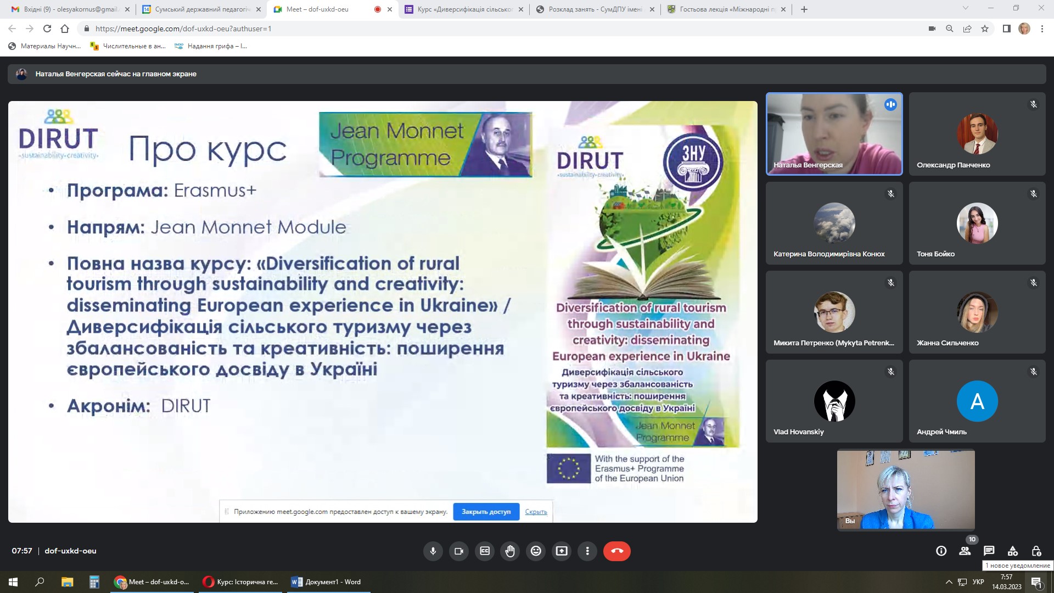This screenshot has height=593, width=1054.
Task: Click the Скрыть link
Action: point(536,512)
